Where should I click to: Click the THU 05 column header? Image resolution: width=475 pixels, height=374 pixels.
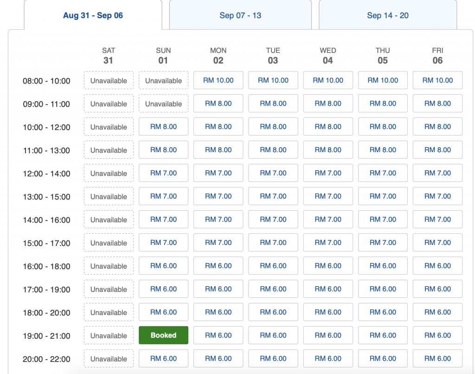pos(383,56)
